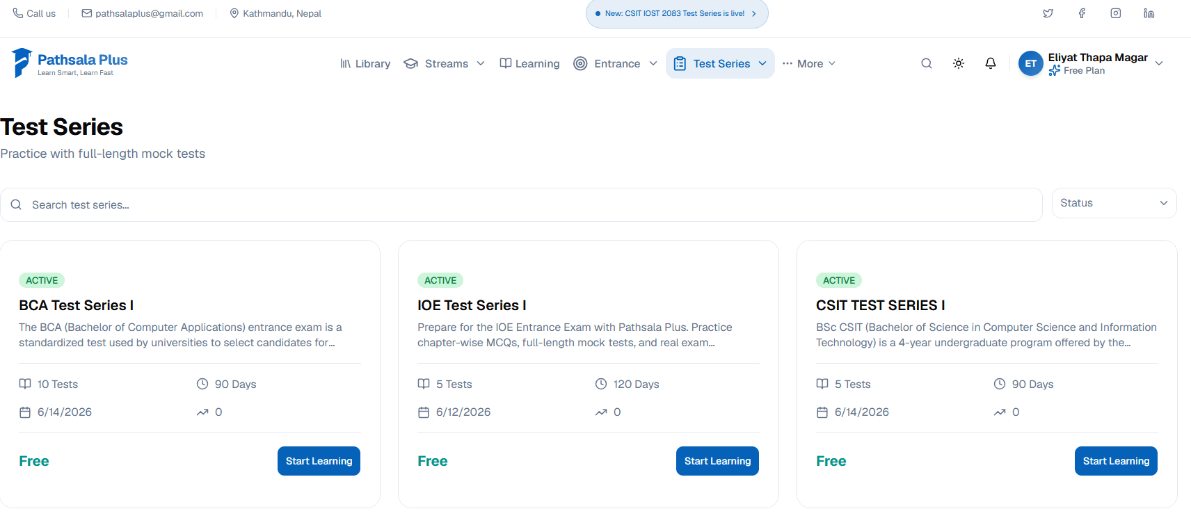The height and width of the screenshot is (518, 1191).
Task: Open the LinkedIn social icon
Action: click(1149, 13)
